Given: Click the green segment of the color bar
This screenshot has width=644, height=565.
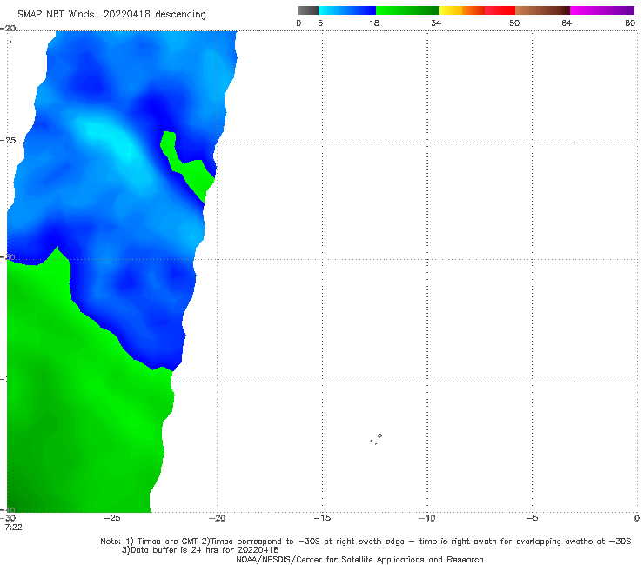Looking at the screenshot, I should tap(407, 10).
